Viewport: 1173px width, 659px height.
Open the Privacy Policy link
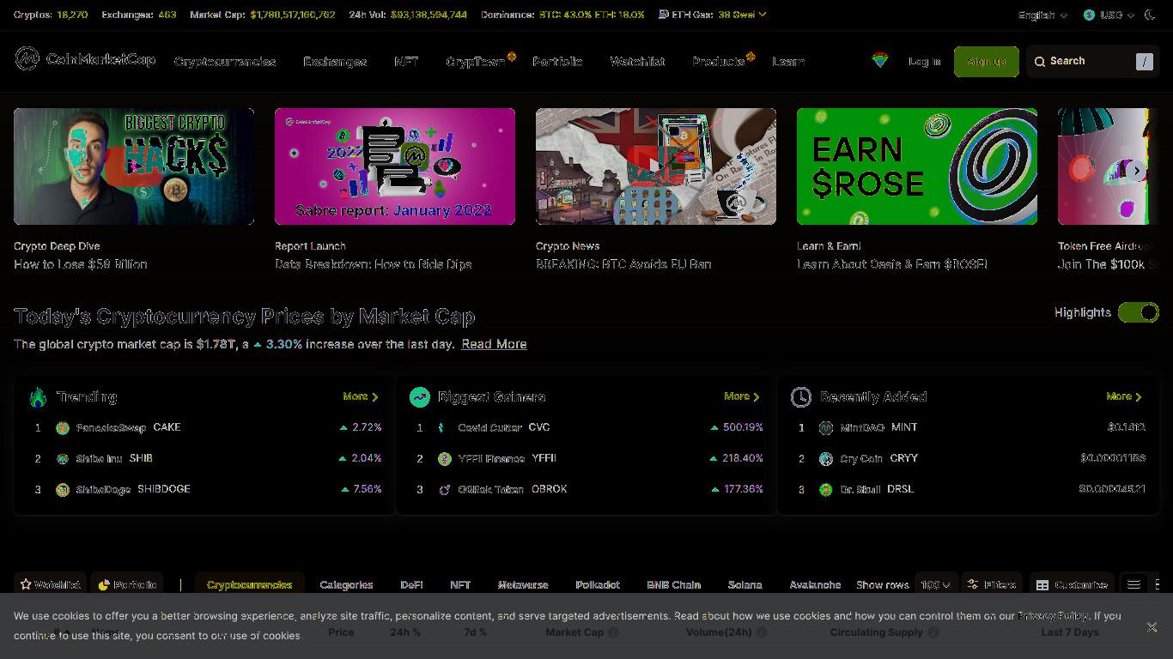pyautogui.click(x=1053, y=616)
